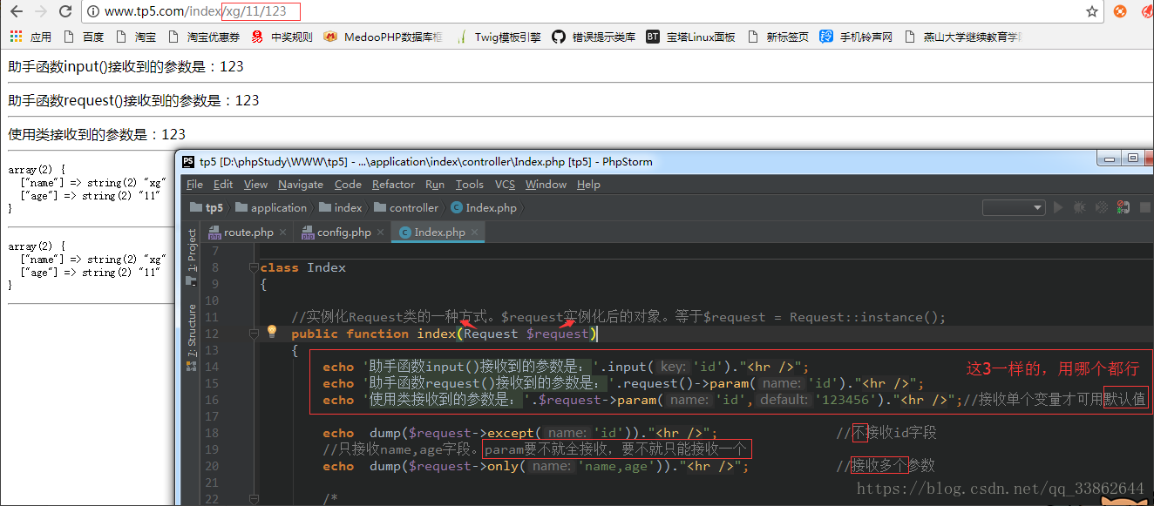
Task: Open the Window menu
Action: [x=546, y=184]
